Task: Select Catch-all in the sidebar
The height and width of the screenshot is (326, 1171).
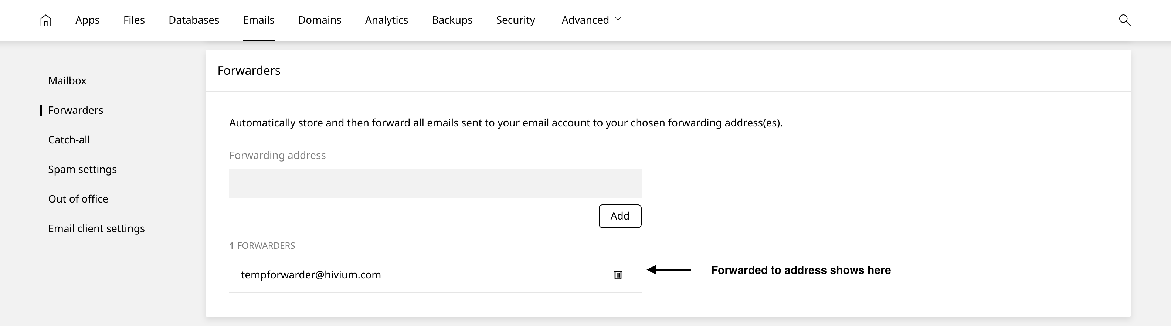Action: (69, 140)
